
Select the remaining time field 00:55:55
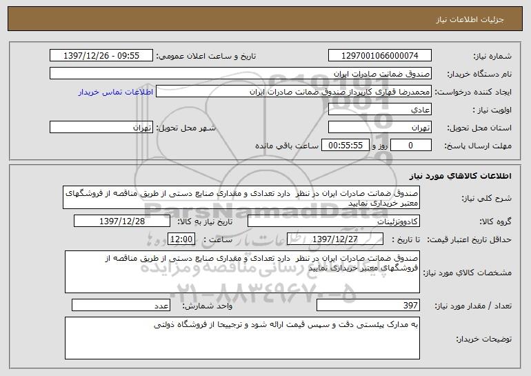pos(345,146)
